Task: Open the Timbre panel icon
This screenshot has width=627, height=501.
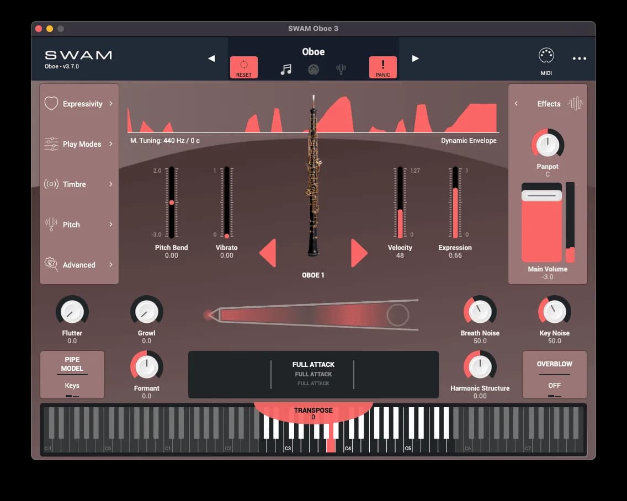Action: 50,184
